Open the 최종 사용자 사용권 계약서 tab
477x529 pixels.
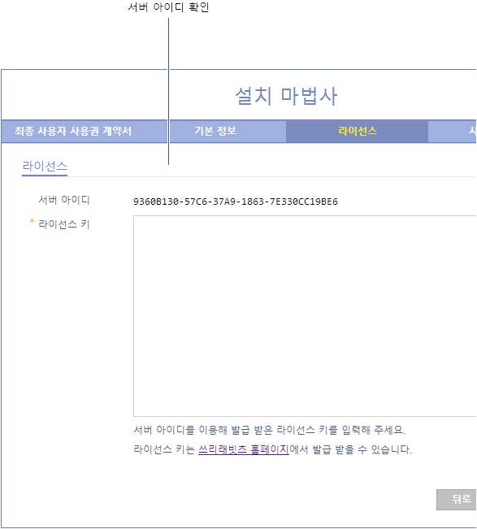click(x=73, y=131)
